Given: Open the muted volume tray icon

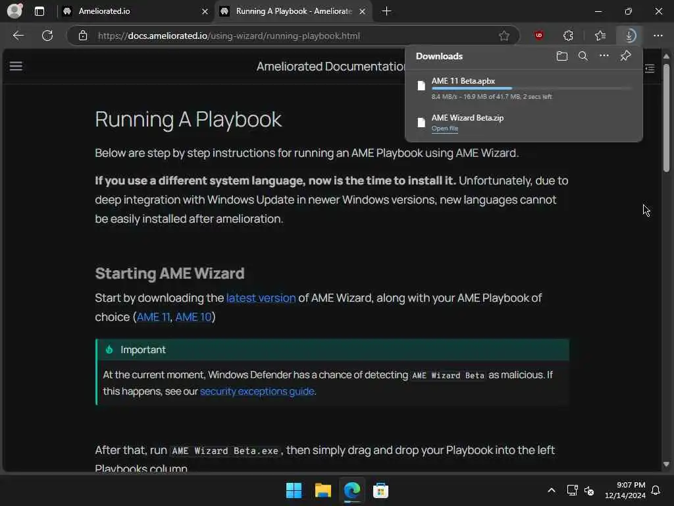Looking at the screenshot, I should pyautogui.click(x=589, y=490).
